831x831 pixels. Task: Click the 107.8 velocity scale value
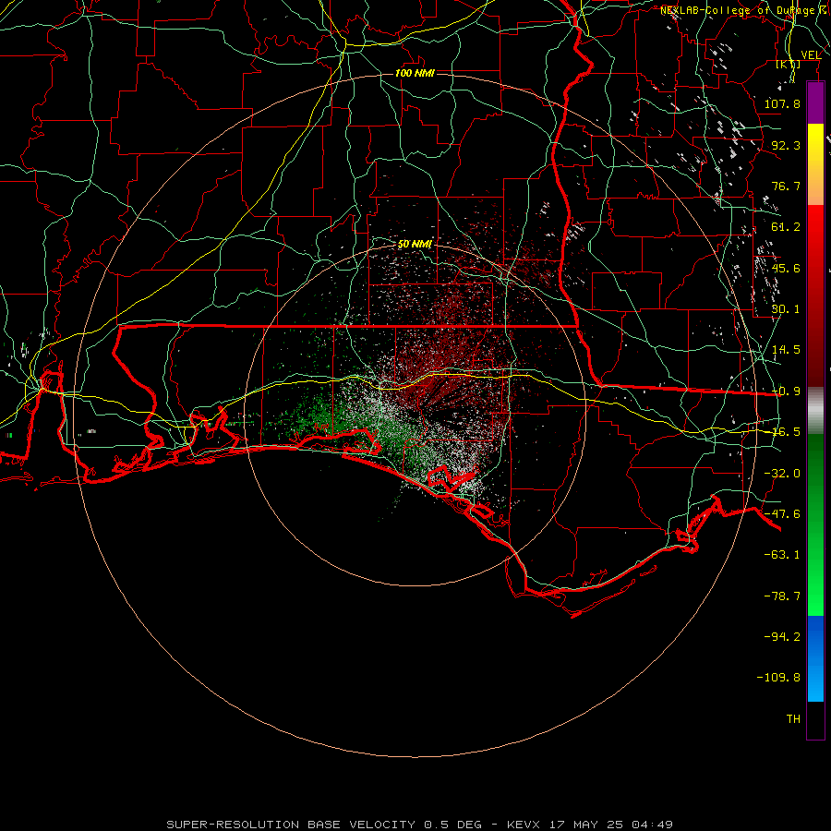(x=782, y=103)
